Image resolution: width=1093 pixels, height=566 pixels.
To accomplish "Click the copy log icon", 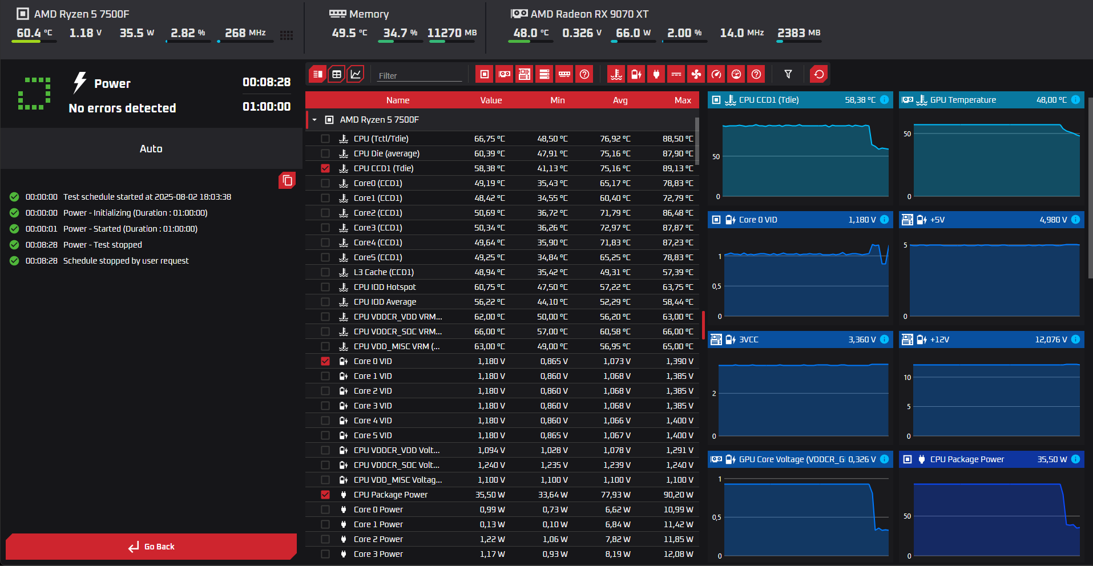I will [287, 181].
